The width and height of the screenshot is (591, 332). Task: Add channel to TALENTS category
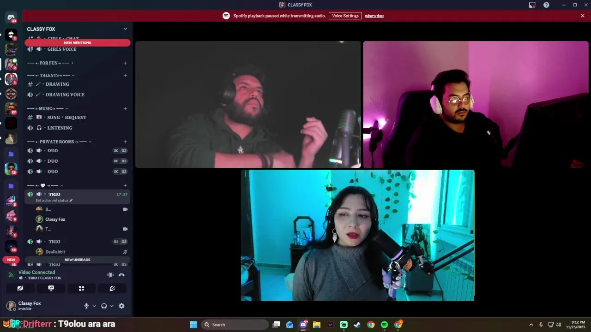coord(125,75)
